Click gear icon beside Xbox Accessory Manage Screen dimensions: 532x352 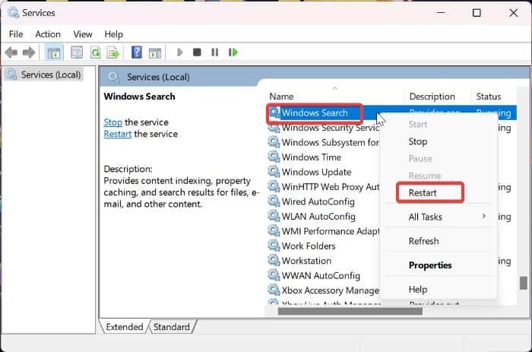pos(274,290)
